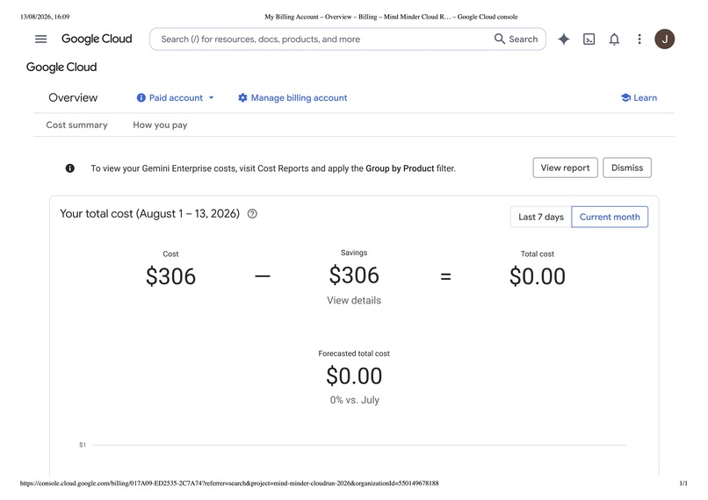Switch to the Cost summary tab
The image size is (708, 500).
pos(76,125)
